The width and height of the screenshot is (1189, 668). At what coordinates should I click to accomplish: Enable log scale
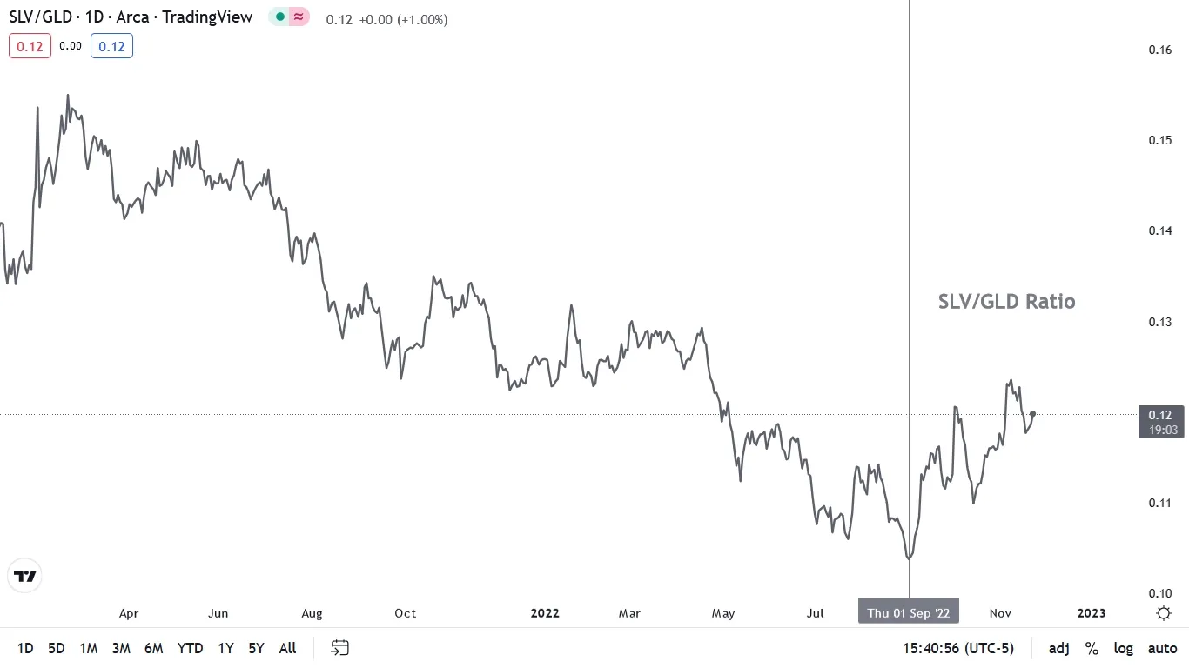tap(1124, 648)
